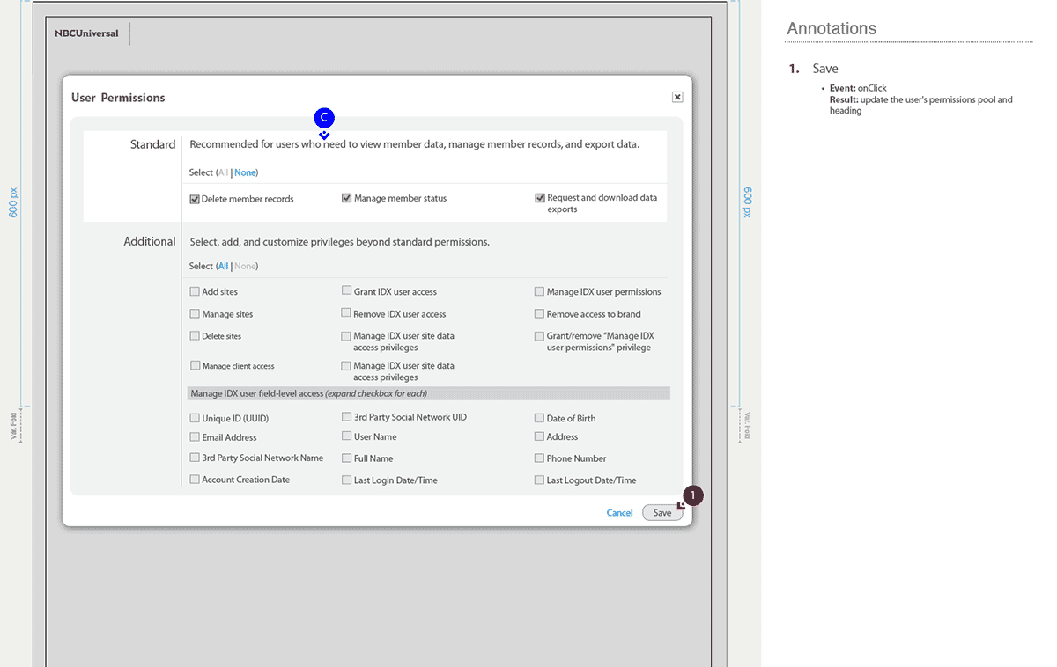Image resolution: width=1057 pixels, height=667 pixels.
Task: Click the NBCUniversal logo
Action: [x=86, y=33]
